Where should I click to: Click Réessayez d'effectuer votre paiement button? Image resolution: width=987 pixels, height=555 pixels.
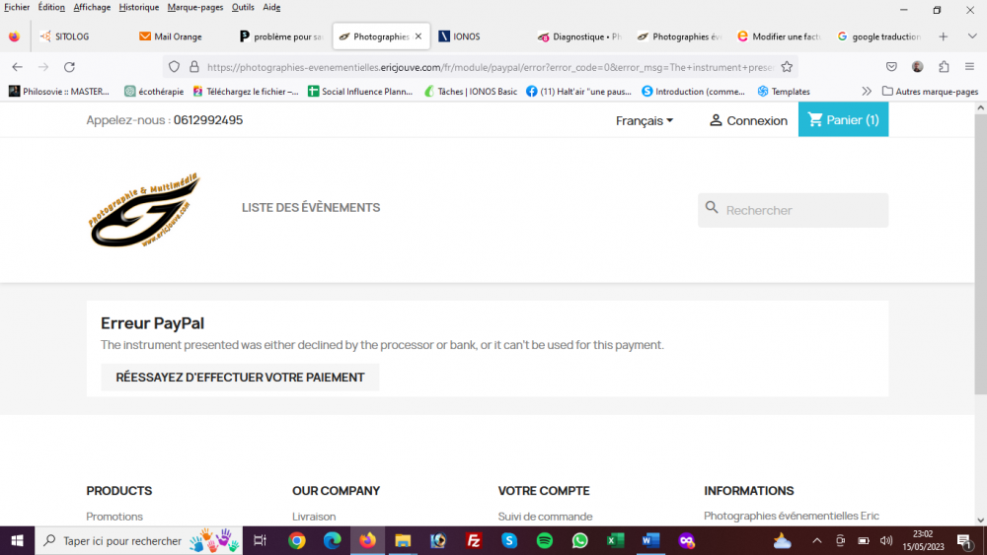click(x=240, y=378)
